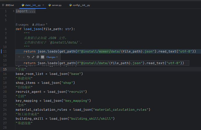Expand the folded import block chevron
This screenshot has height=130, width=201.
point(13,11)
